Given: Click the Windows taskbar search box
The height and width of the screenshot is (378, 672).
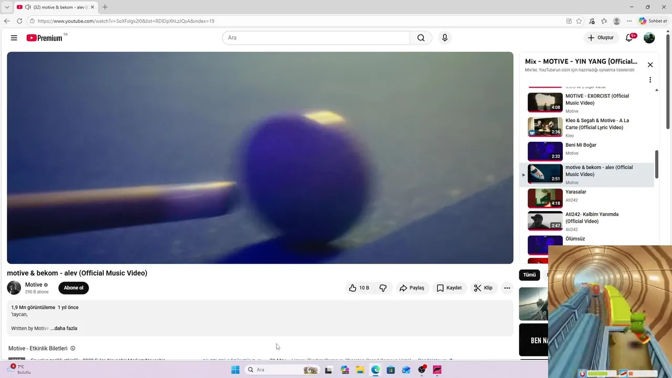Looking at the screenshot, I should tap(283, 370).
